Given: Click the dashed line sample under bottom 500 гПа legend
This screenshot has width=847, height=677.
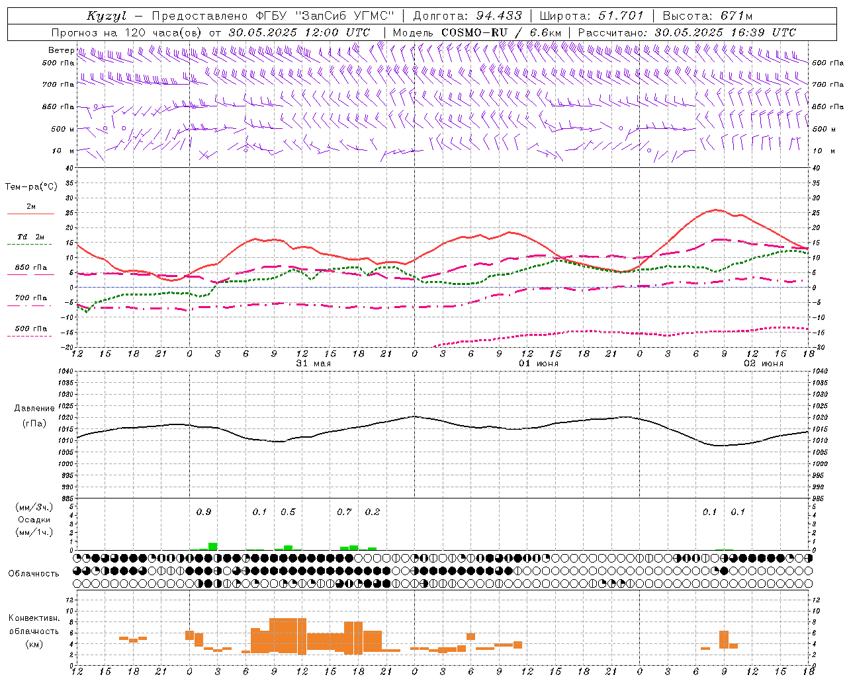Looking at the screenshot, I should 30,336.
